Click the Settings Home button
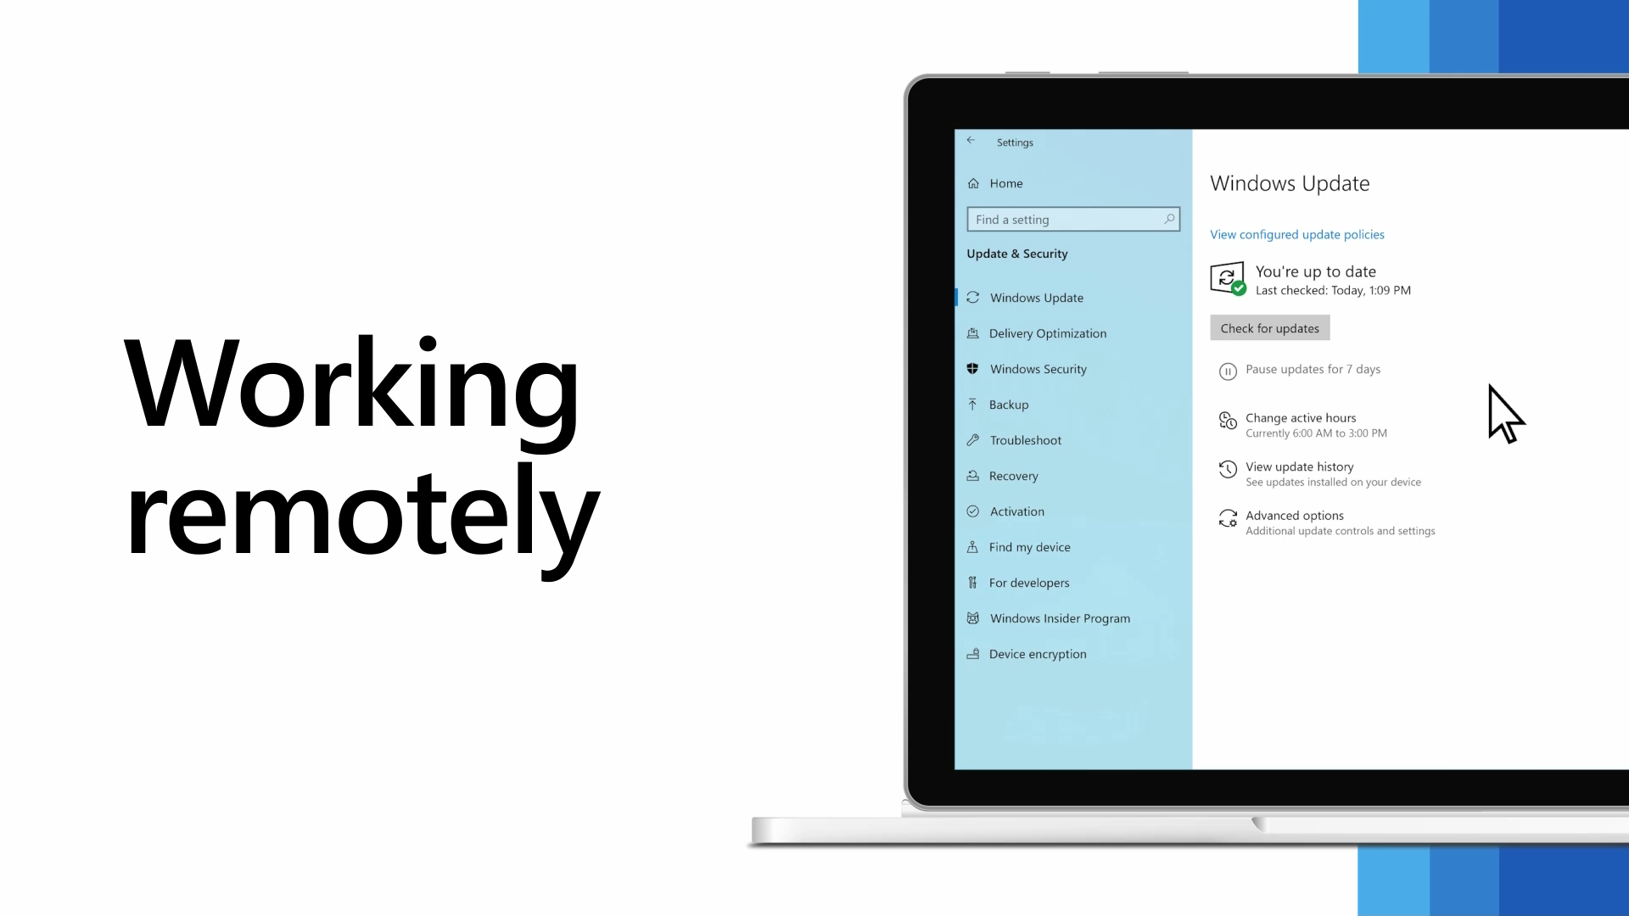Viewport: 1629px width, 916px height. click(1005, 182)
